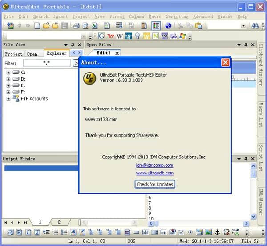Click the Italic I icon in bottom toolbar
The width and height of the screenshot is (267, 246).
28,232
